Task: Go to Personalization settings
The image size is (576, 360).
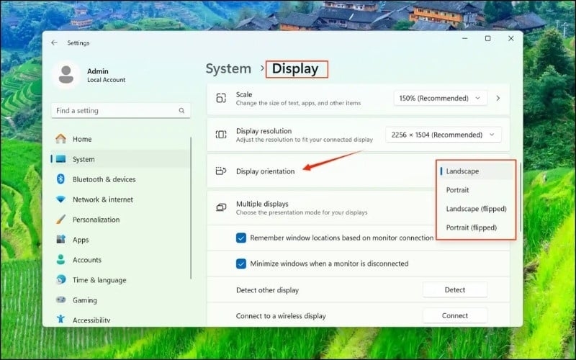Action: tap(96, 220)
